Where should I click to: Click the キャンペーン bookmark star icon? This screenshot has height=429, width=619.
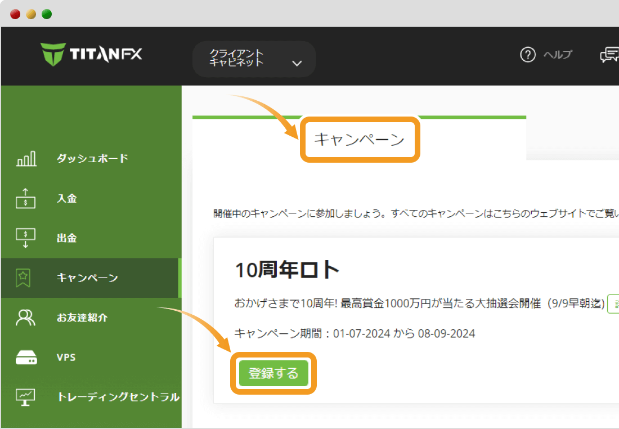pos(23,278)
